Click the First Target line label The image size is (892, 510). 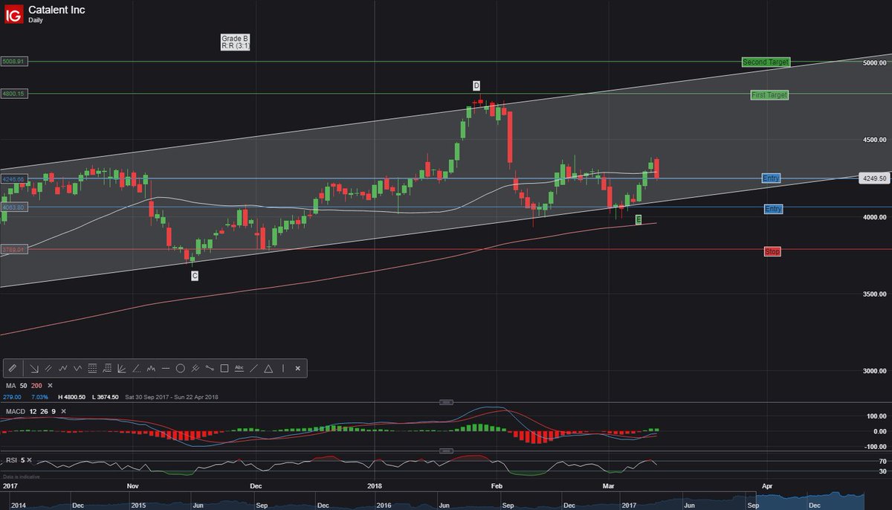click(x=769, y=95)
